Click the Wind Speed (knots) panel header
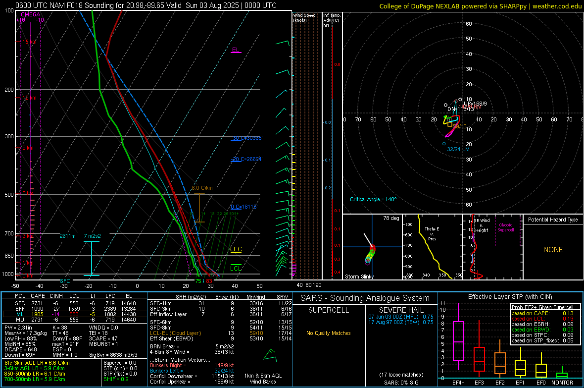 304,17
